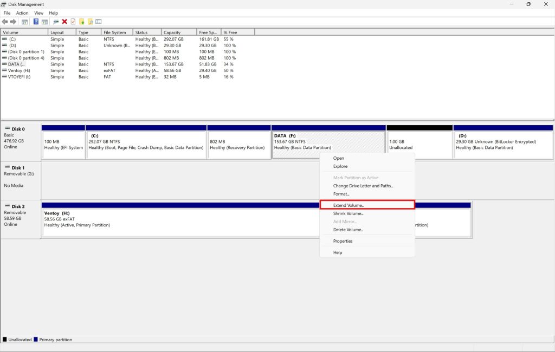Click the drive icon of Ventoy (H:) row
This screenshot has height=352, width=555.
pyautogui.click(x=4, y=70)
